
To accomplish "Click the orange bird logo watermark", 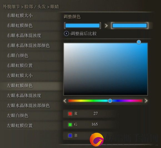I will click(x=97, y=140).
